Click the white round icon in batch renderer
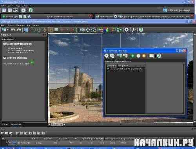The height and width of the screenshot is (149, 196). click(x=138, y=56)
